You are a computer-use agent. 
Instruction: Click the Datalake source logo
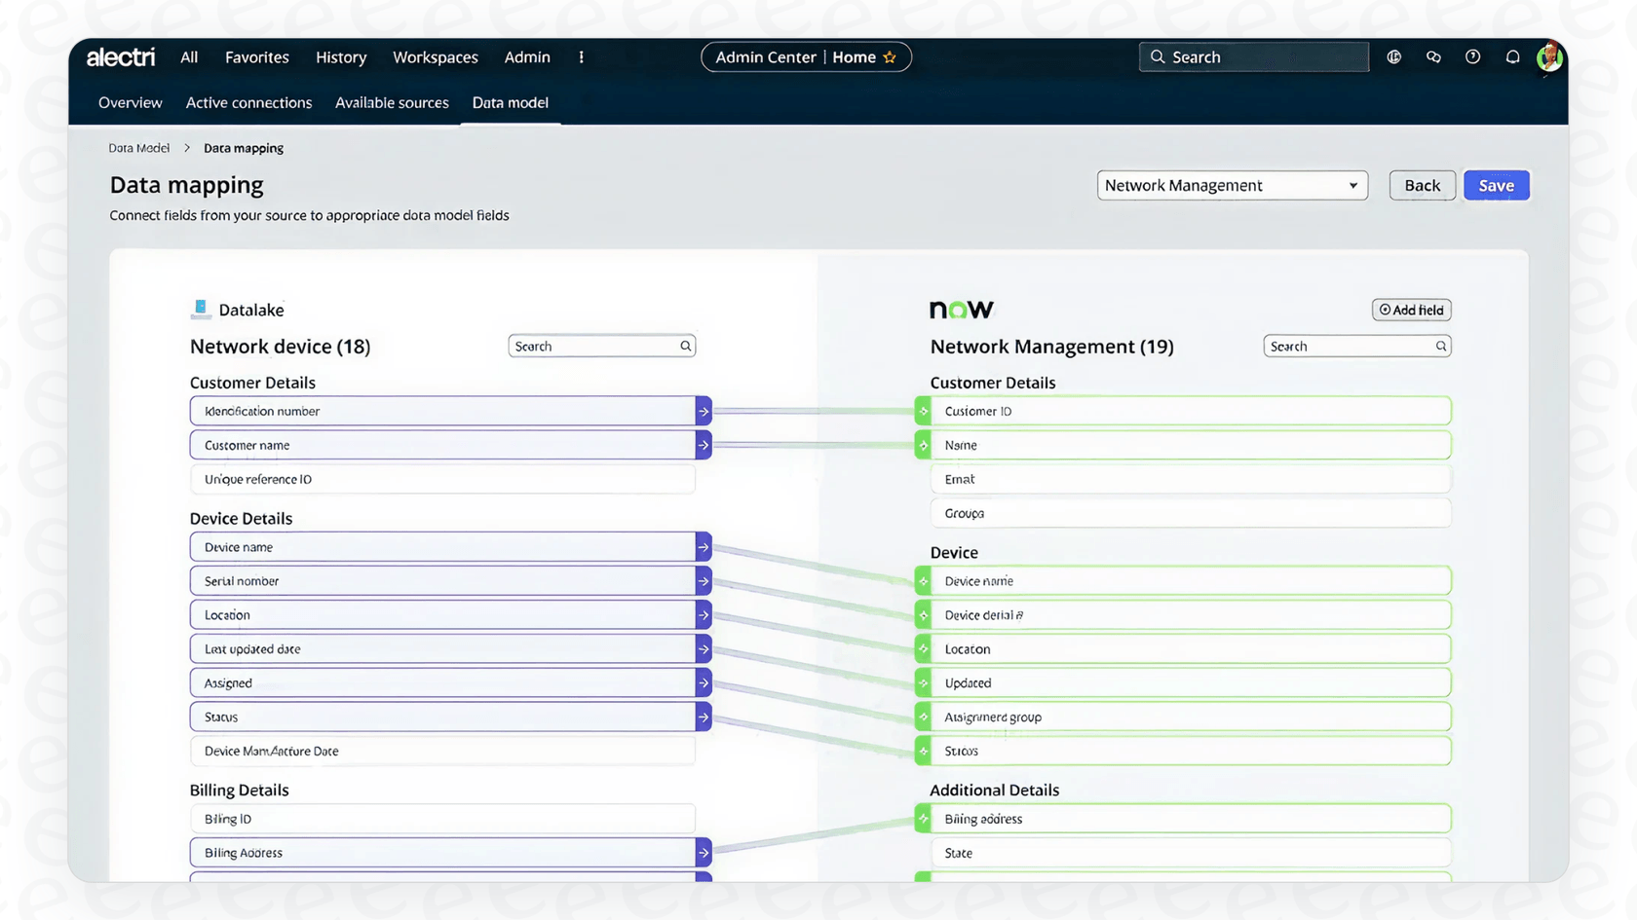pos(200,309)
